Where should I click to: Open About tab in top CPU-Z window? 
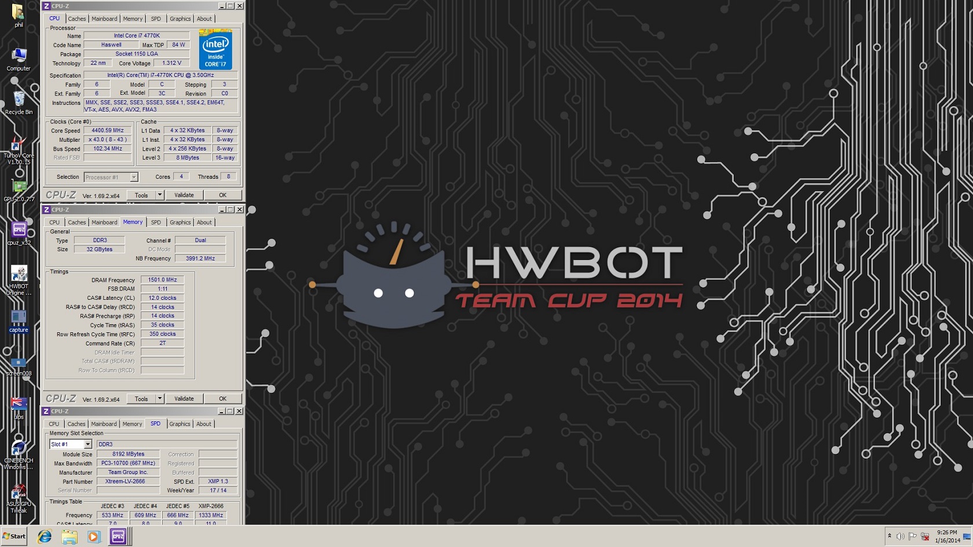pos(204,19)
